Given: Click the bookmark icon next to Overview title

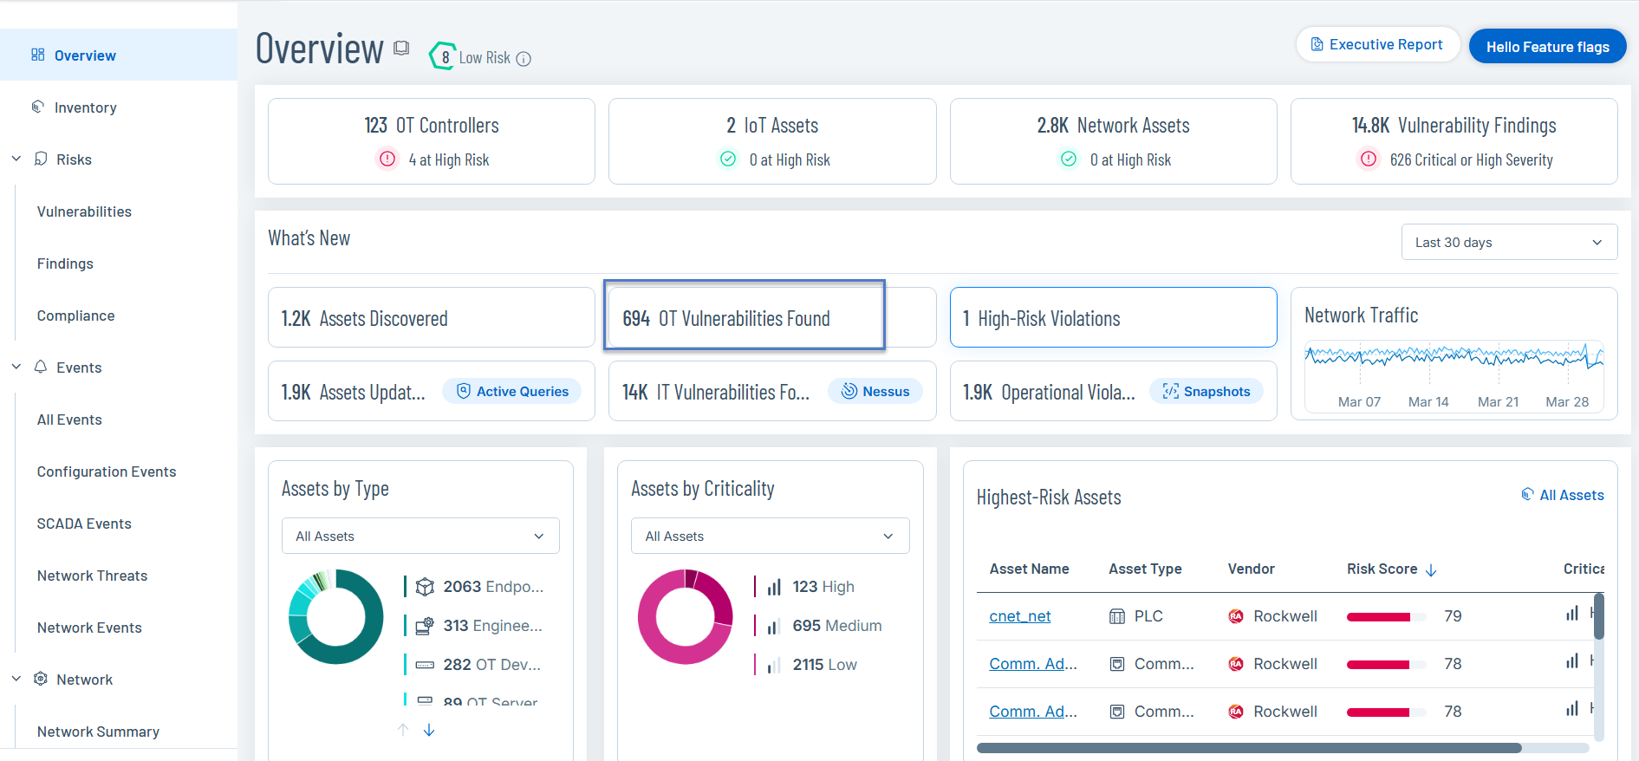Looking at the screenshot, I should (x=401, y=49).
